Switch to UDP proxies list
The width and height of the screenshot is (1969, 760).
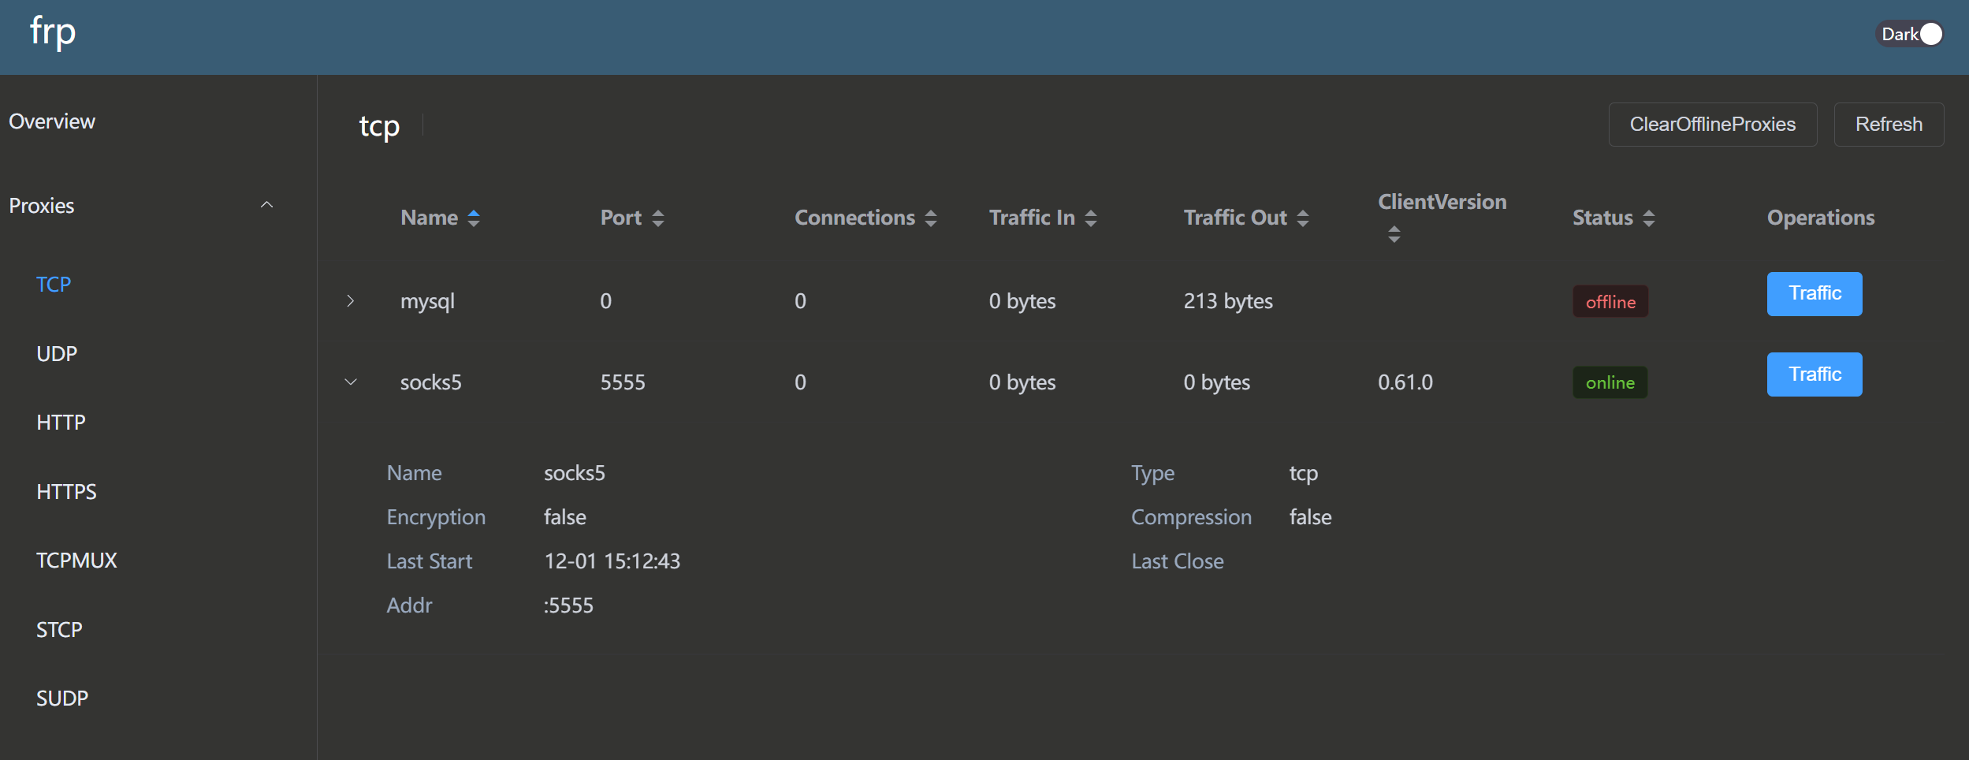coord(57,354)
